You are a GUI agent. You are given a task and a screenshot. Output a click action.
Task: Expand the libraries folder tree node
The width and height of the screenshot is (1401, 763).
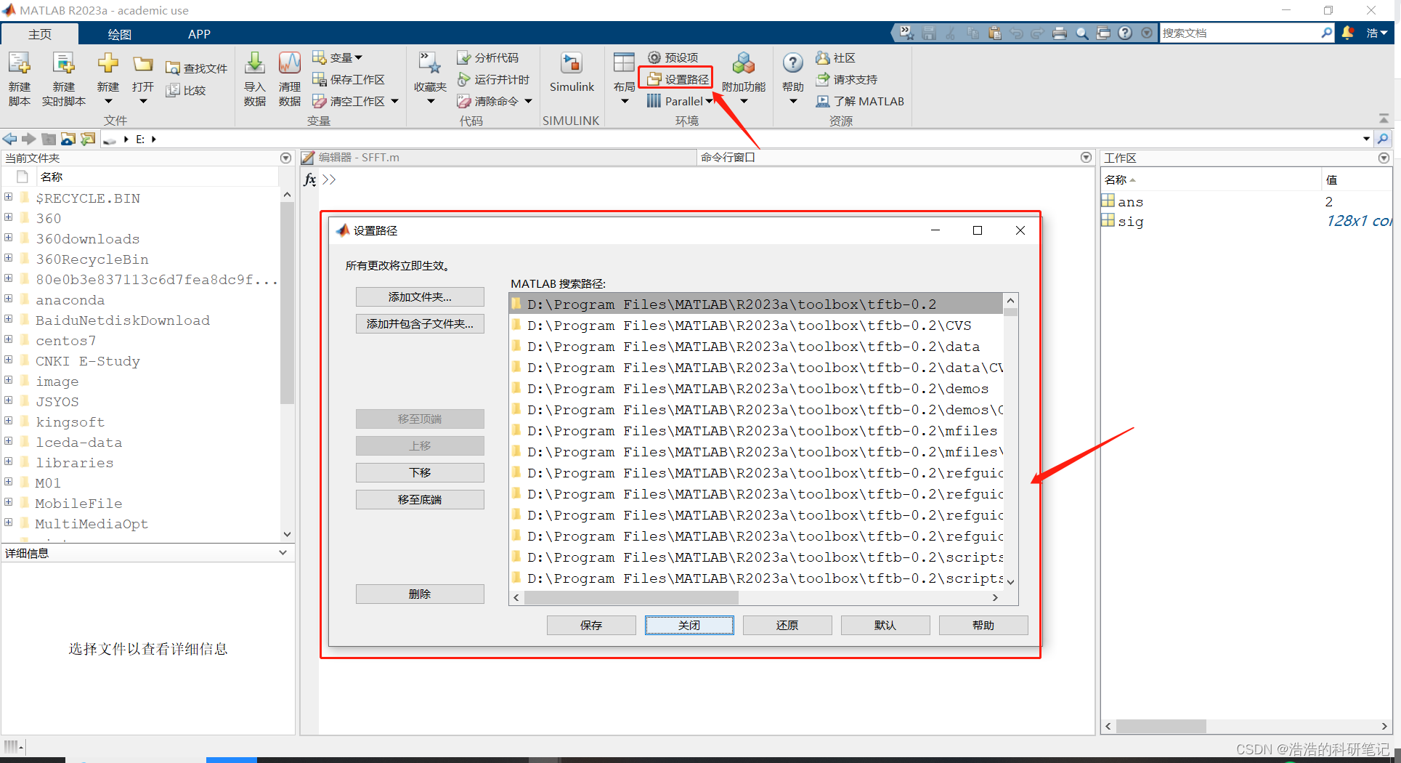point(8,461)
